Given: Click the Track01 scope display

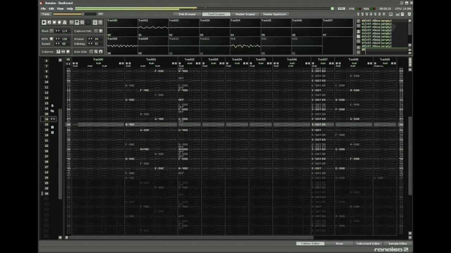Looking at the screenshot, I should click(x=153, y=27).
